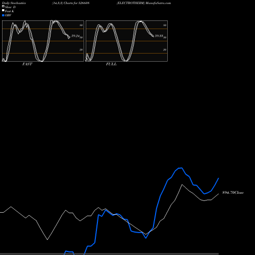The image size is (255, 255).
Task: Click the '394.70Close' price label
Action: click(x=233, y=193)
